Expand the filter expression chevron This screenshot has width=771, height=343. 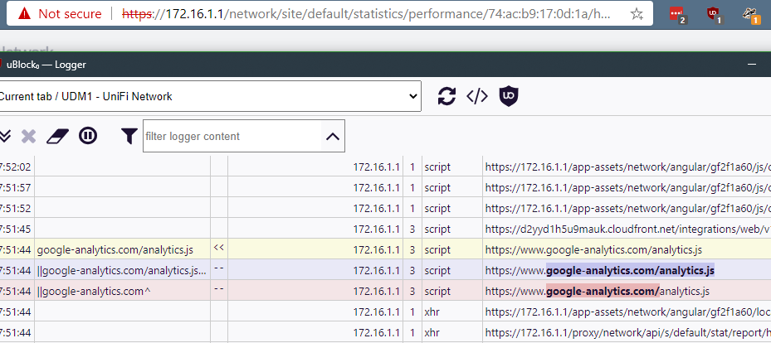(x=333, y=136)
